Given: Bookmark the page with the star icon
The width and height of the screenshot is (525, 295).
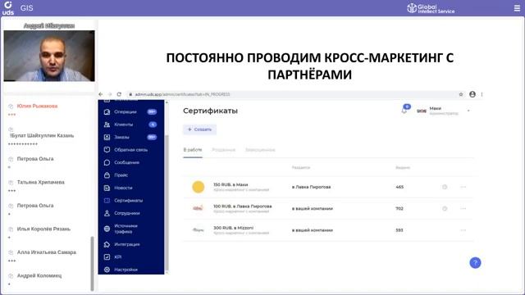Looking at the screenshot, I should coord(461,94).
